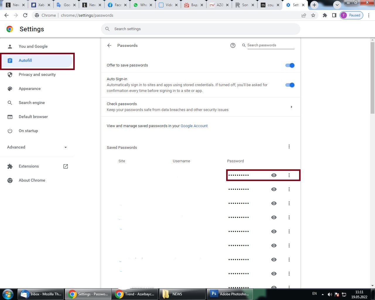Open the side panel icon in toolbar
The width and height of the screenshot is (375, 300).
click(x=334, y=15)
